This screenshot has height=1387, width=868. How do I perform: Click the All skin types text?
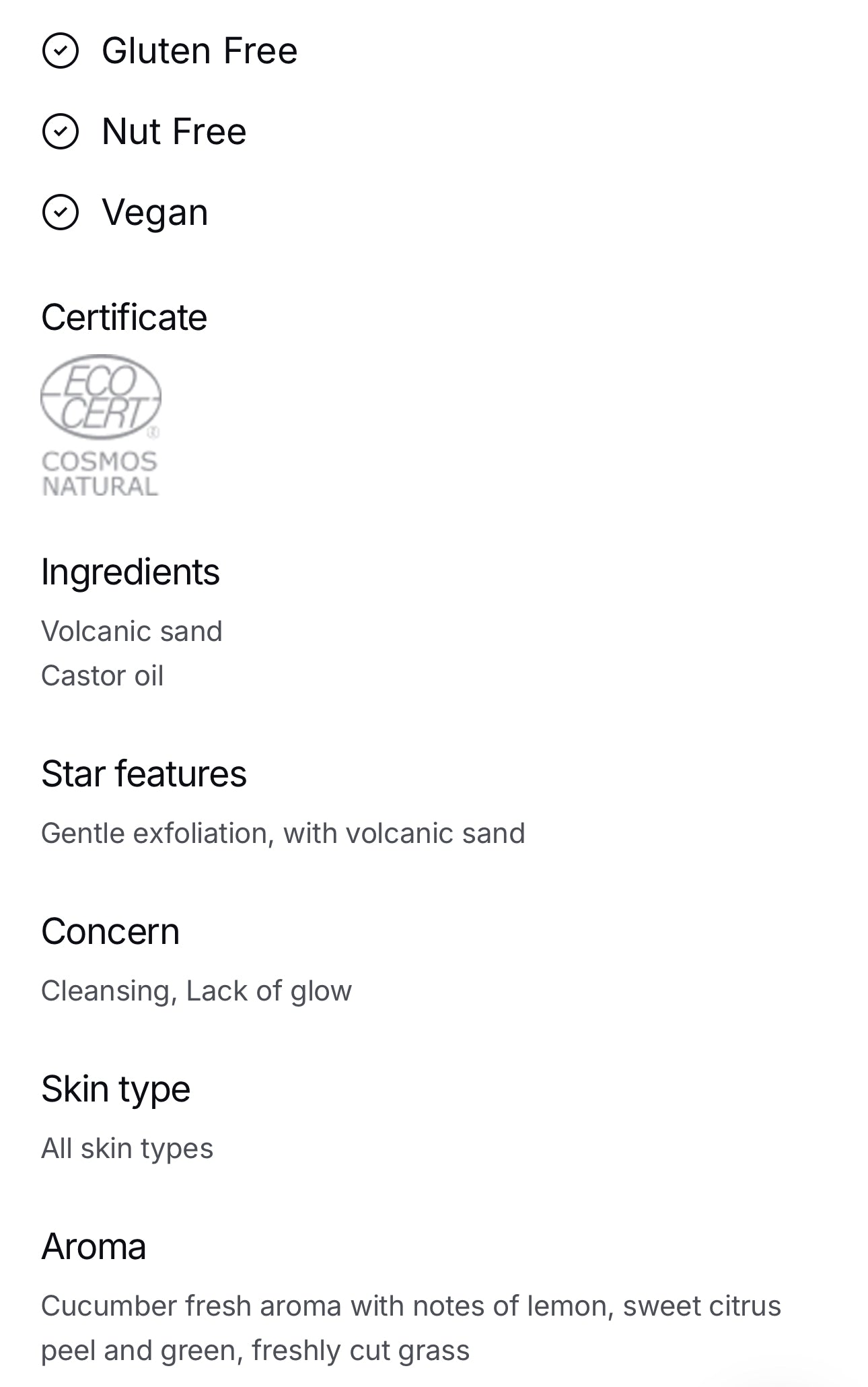[127, 1149]
